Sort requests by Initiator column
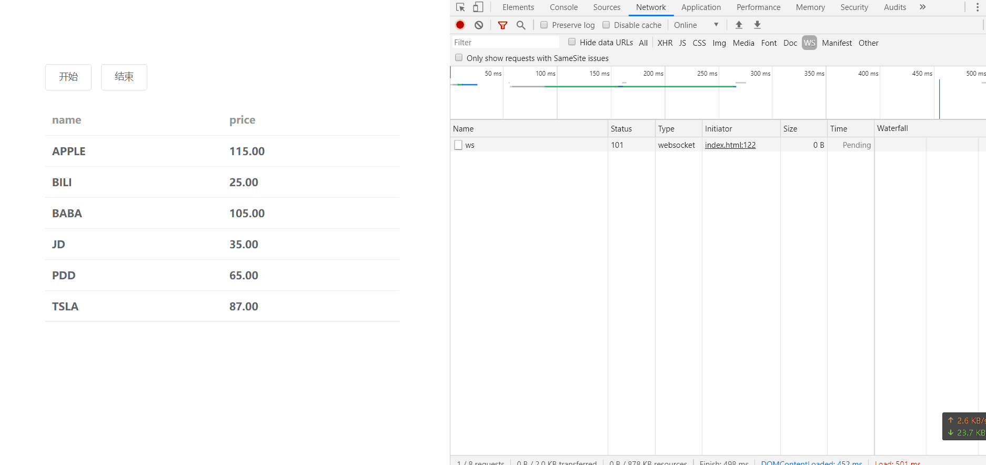The image size is (986, 465). (741, 129)
